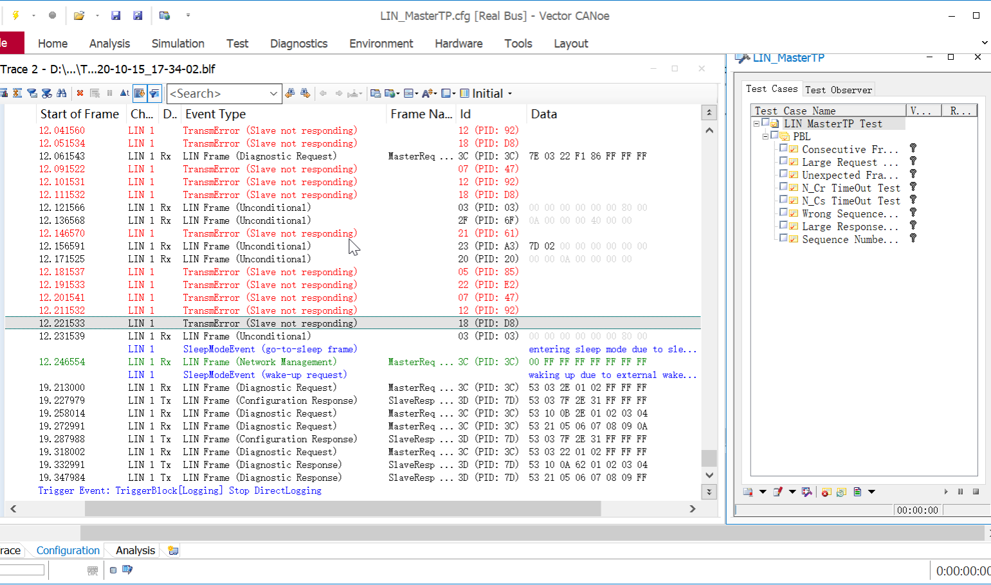Open the Simulation ribbon tab
This screenshot has width=991, height=585.
point(178,44)
